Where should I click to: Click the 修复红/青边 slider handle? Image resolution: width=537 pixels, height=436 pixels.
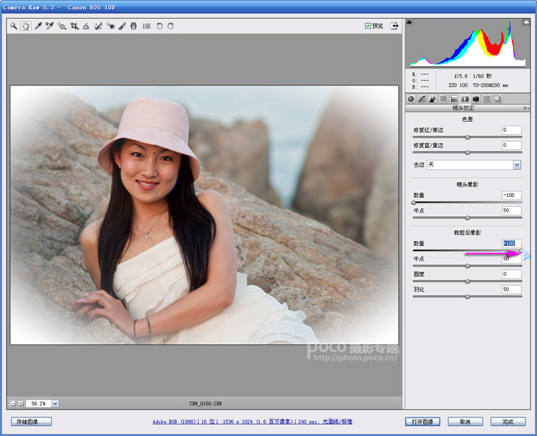pyautogui.click(x=468, y=137)
